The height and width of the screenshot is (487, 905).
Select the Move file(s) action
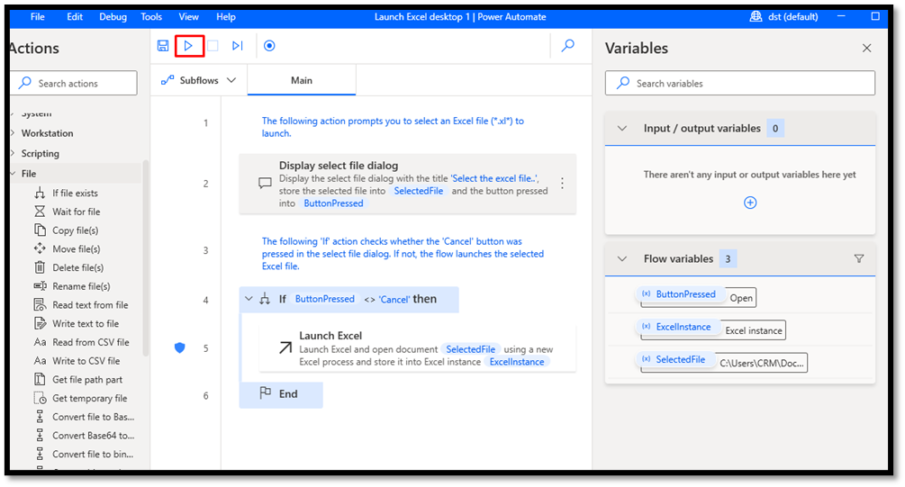(x=77, y=248)
